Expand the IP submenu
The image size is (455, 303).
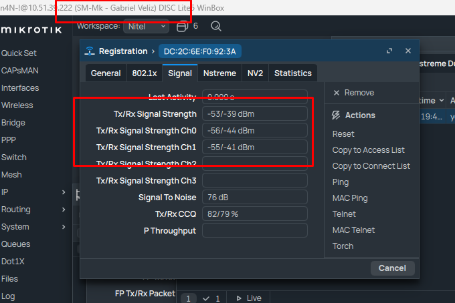[64, 192]
